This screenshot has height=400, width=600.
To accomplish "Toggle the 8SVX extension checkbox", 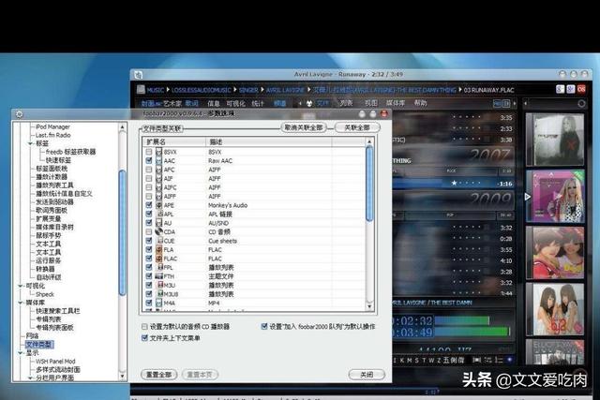I will 148,151.
